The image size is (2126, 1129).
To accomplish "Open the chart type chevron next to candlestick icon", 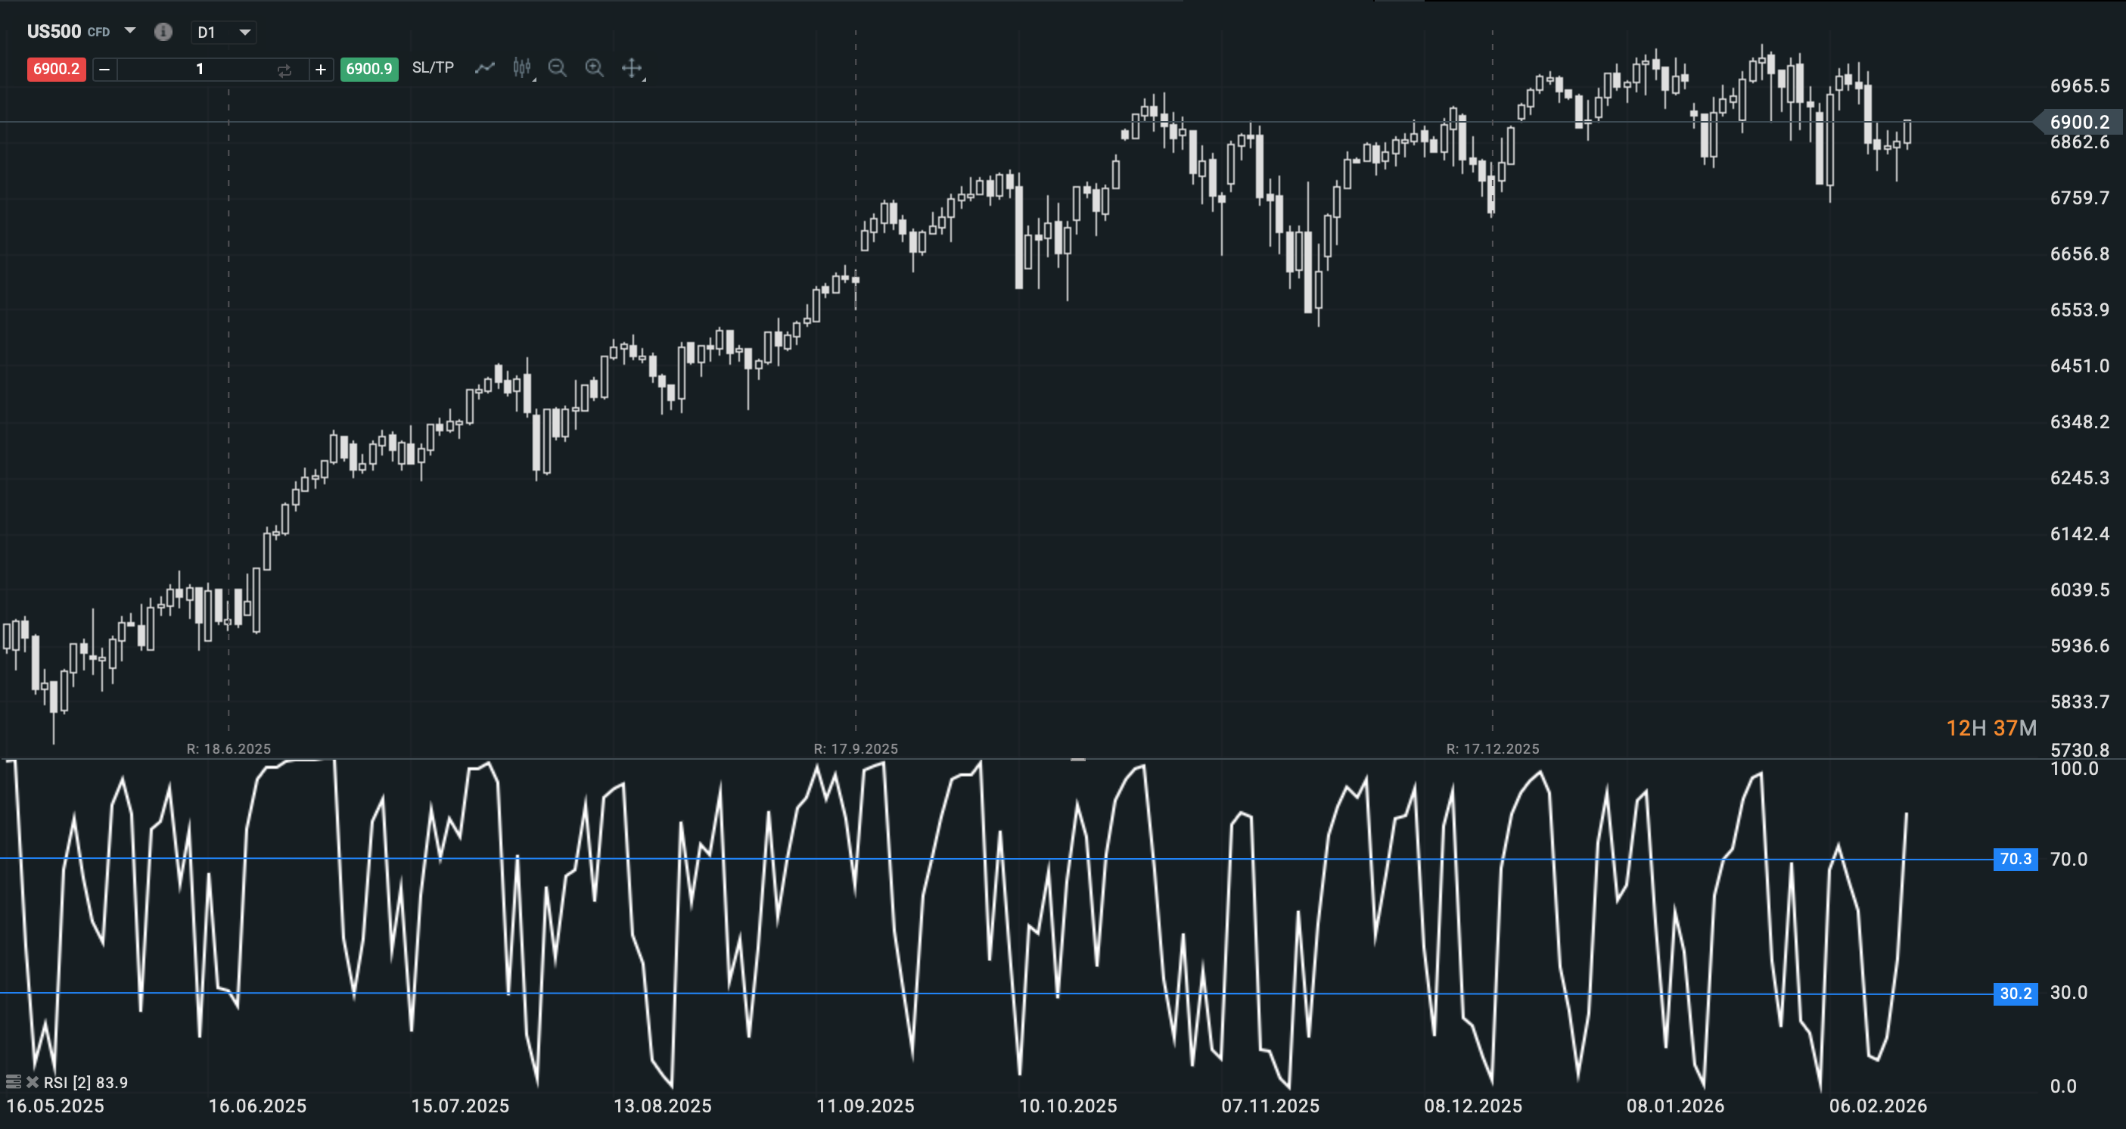I will click(x=536, y=79).
